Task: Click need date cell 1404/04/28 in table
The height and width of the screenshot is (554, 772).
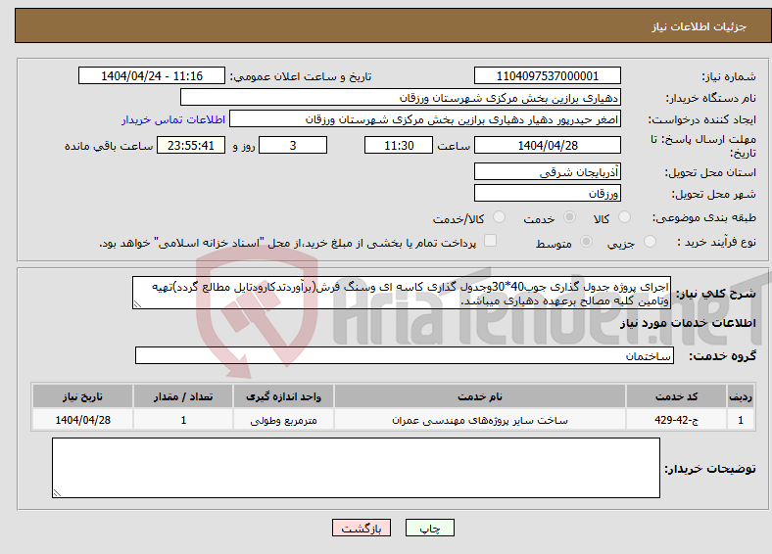Action: coord(82,420)
